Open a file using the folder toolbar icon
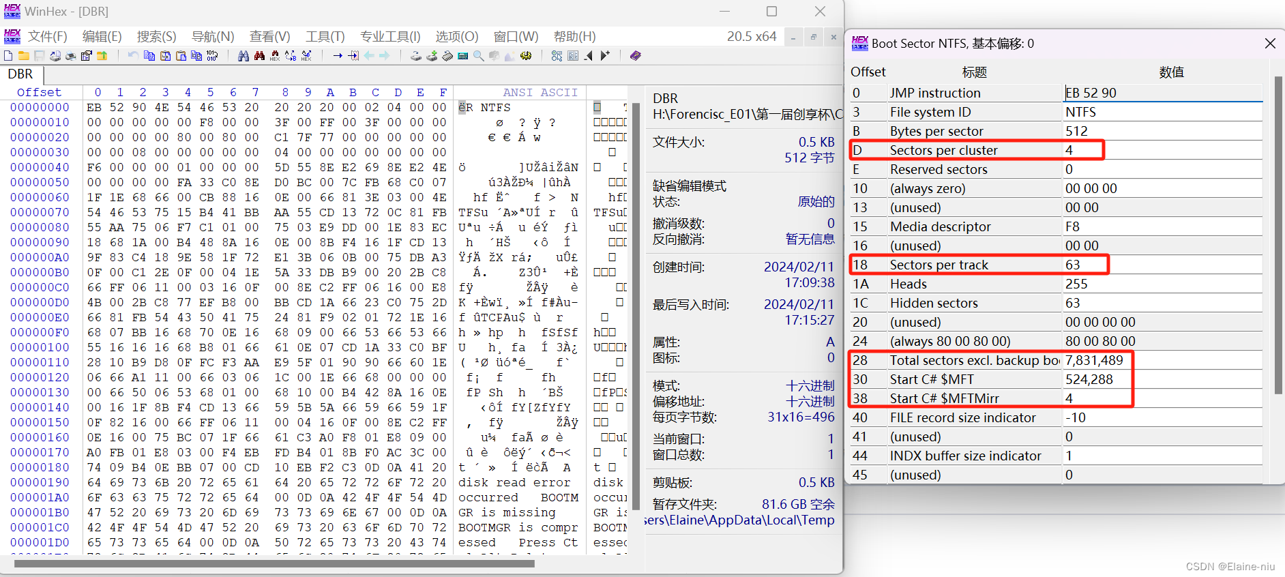The height and width of the screenshot is (577, 1285). coord(23,56)
